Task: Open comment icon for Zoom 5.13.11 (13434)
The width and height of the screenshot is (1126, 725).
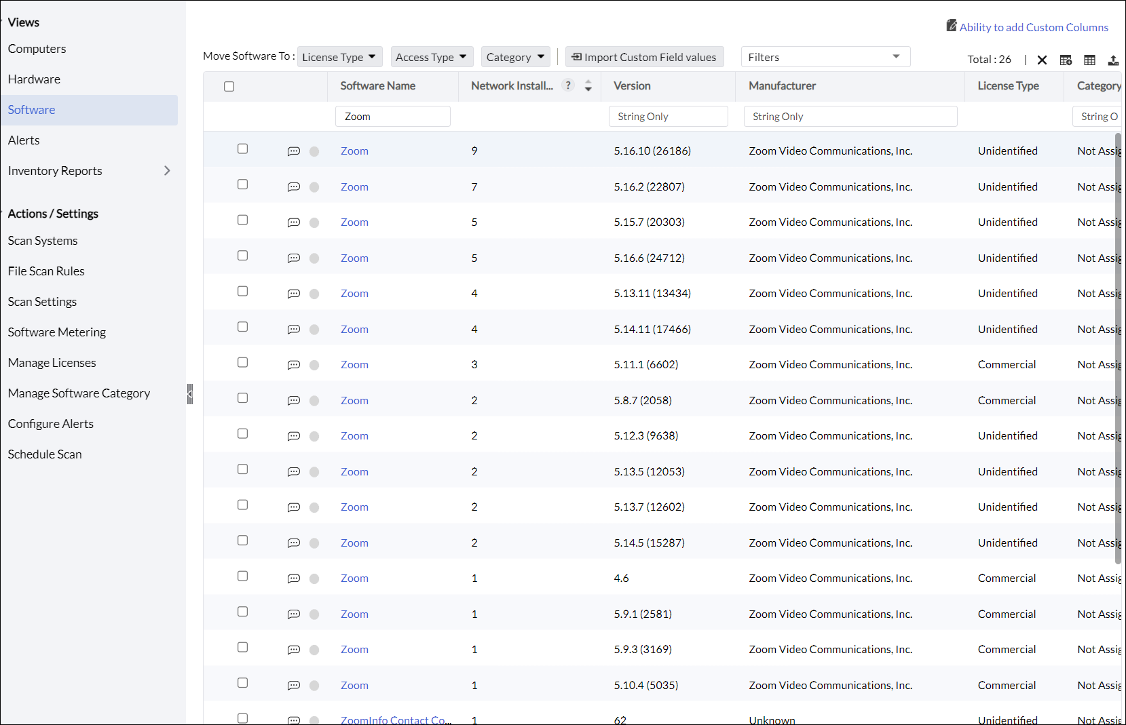Action: click(293, 294)
